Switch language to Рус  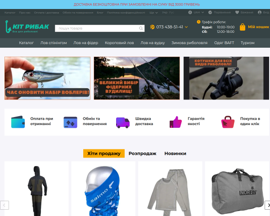pos(171,13)
